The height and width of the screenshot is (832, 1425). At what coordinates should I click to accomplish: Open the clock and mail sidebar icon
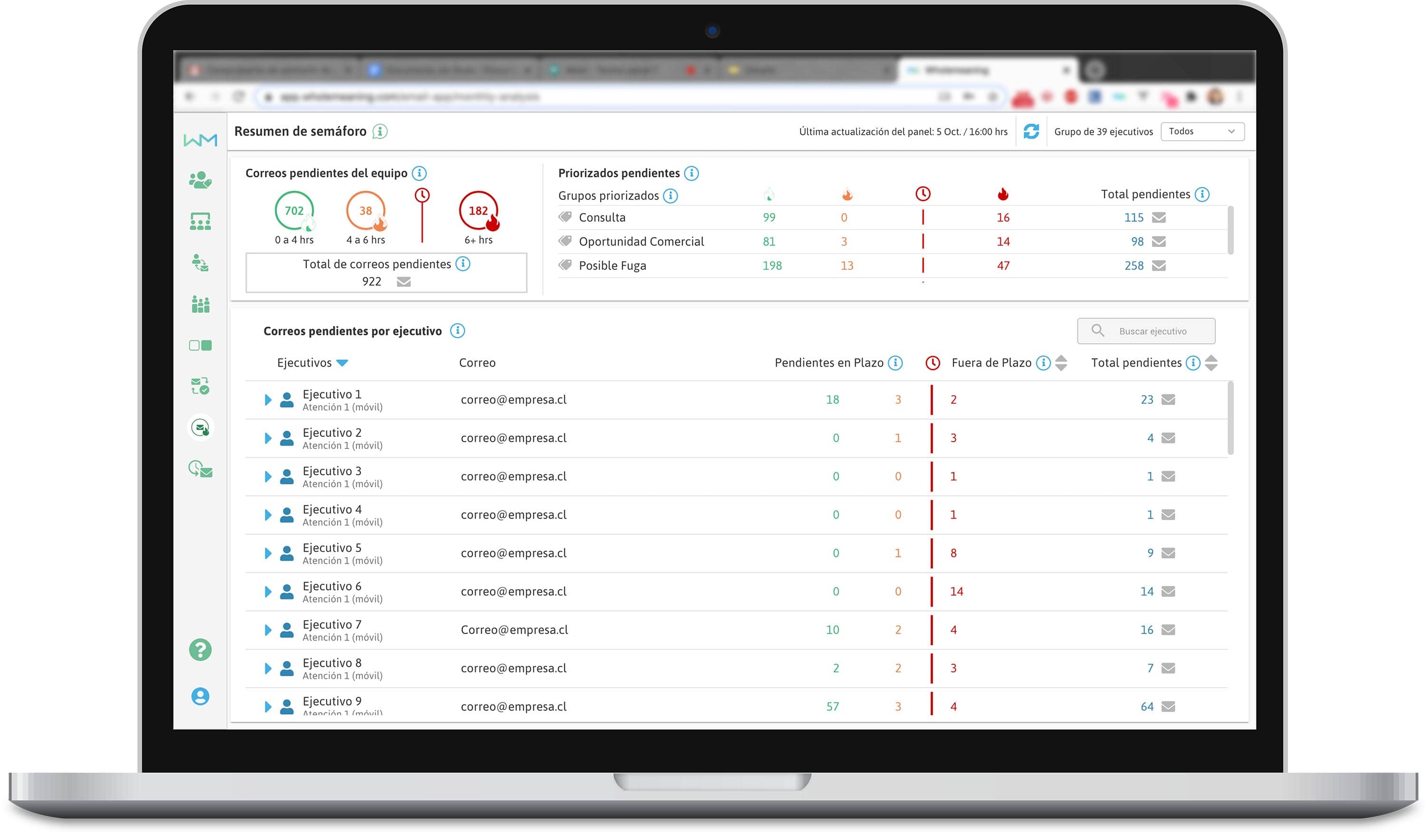pos(200,469)
